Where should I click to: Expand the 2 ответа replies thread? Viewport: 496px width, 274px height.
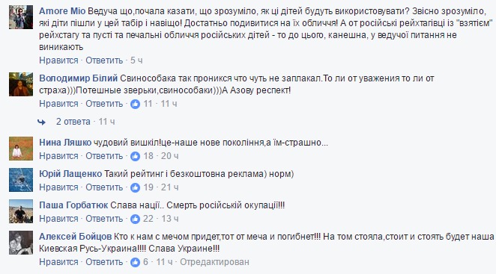(73, 122)
